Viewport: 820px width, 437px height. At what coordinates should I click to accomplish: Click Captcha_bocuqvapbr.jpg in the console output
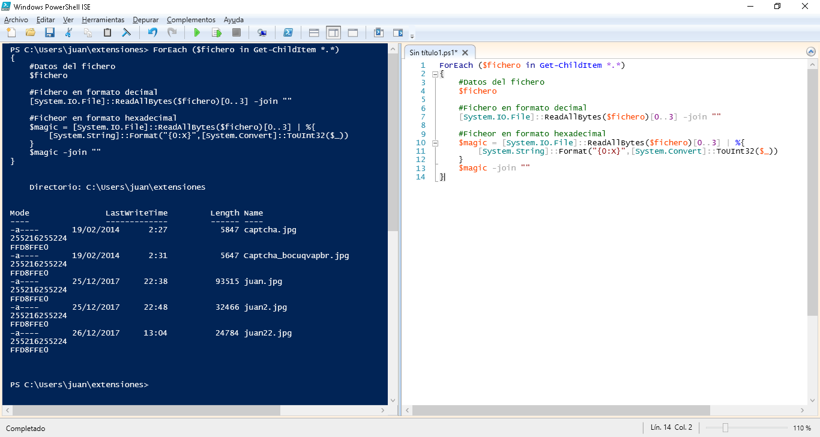[x=297, y=256]
